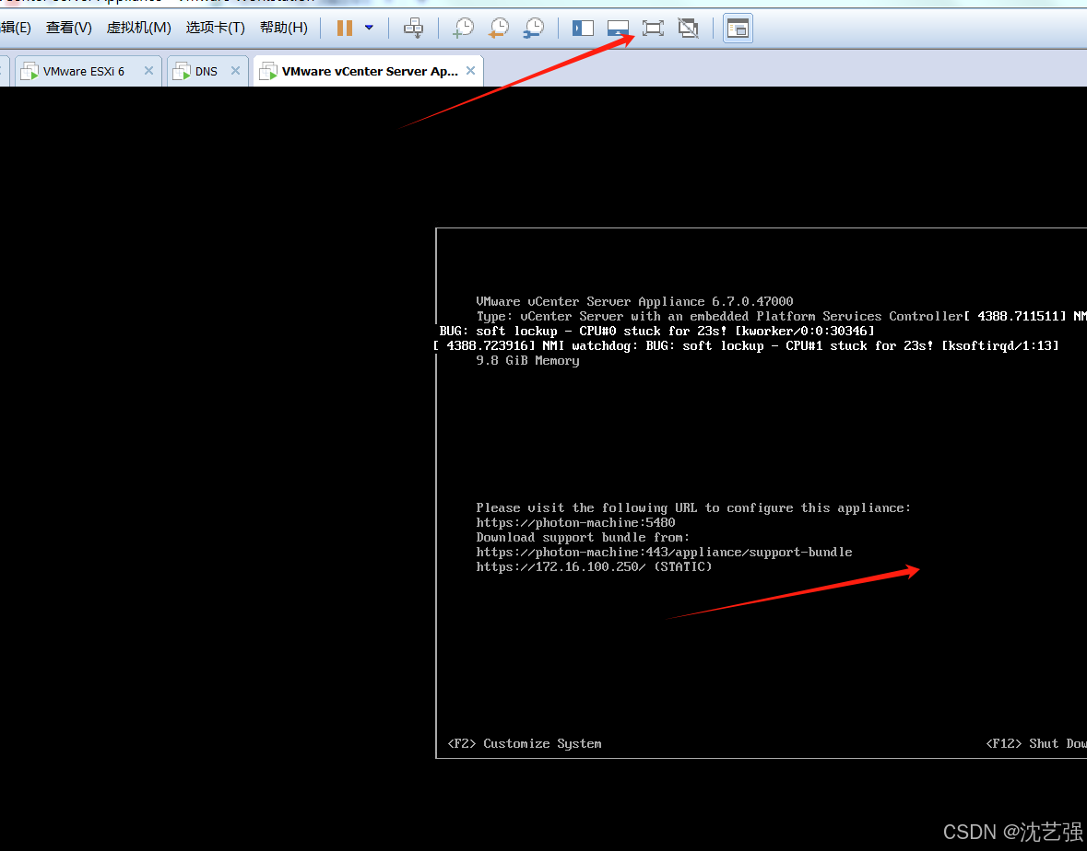The image size is (1087, 851).
Task: Click the support-bundle URL text line
Action: pyautogui.click(x=664, y=552)
